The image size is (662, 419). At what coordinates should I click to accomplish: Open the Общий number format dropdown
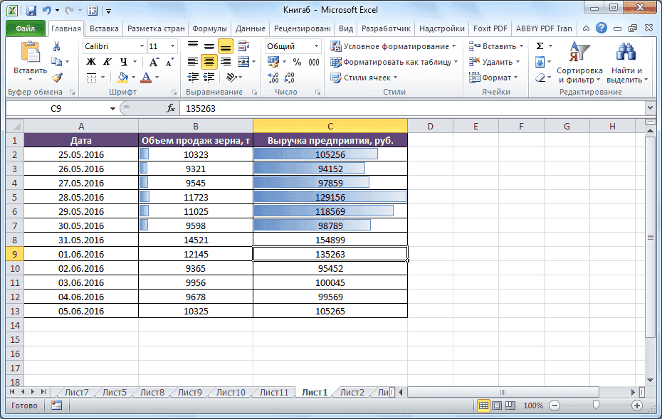[315, 46]
